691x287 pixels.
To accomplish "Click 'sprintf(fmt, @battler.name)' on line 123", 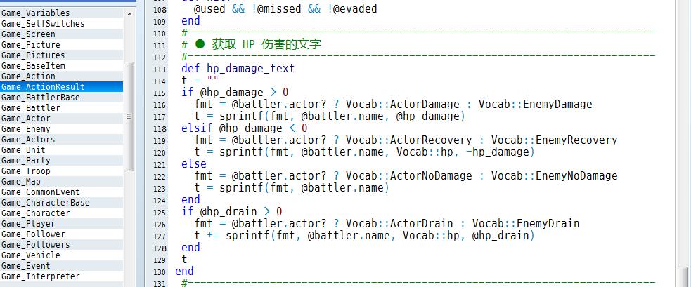I will coord(304,187).
